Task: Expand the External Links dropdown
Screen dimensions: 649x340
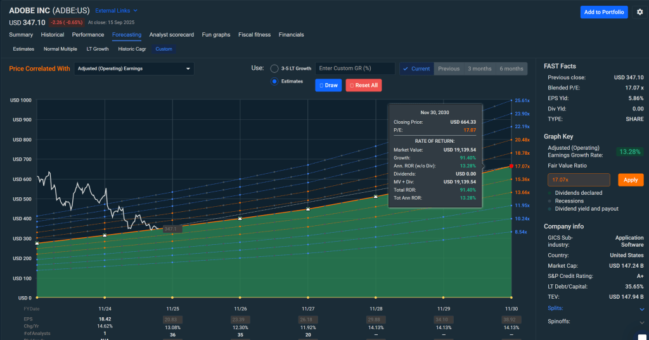Action: click(116, 11)
